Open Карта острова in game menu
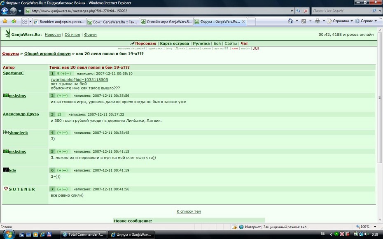This screenshot has width=383, height=239. coord(174,44)
